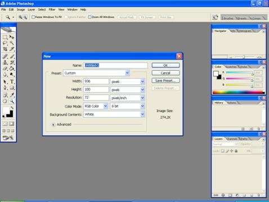
Task: Select the Type tool
Action: pyautogui.click(x=12, y=82)
